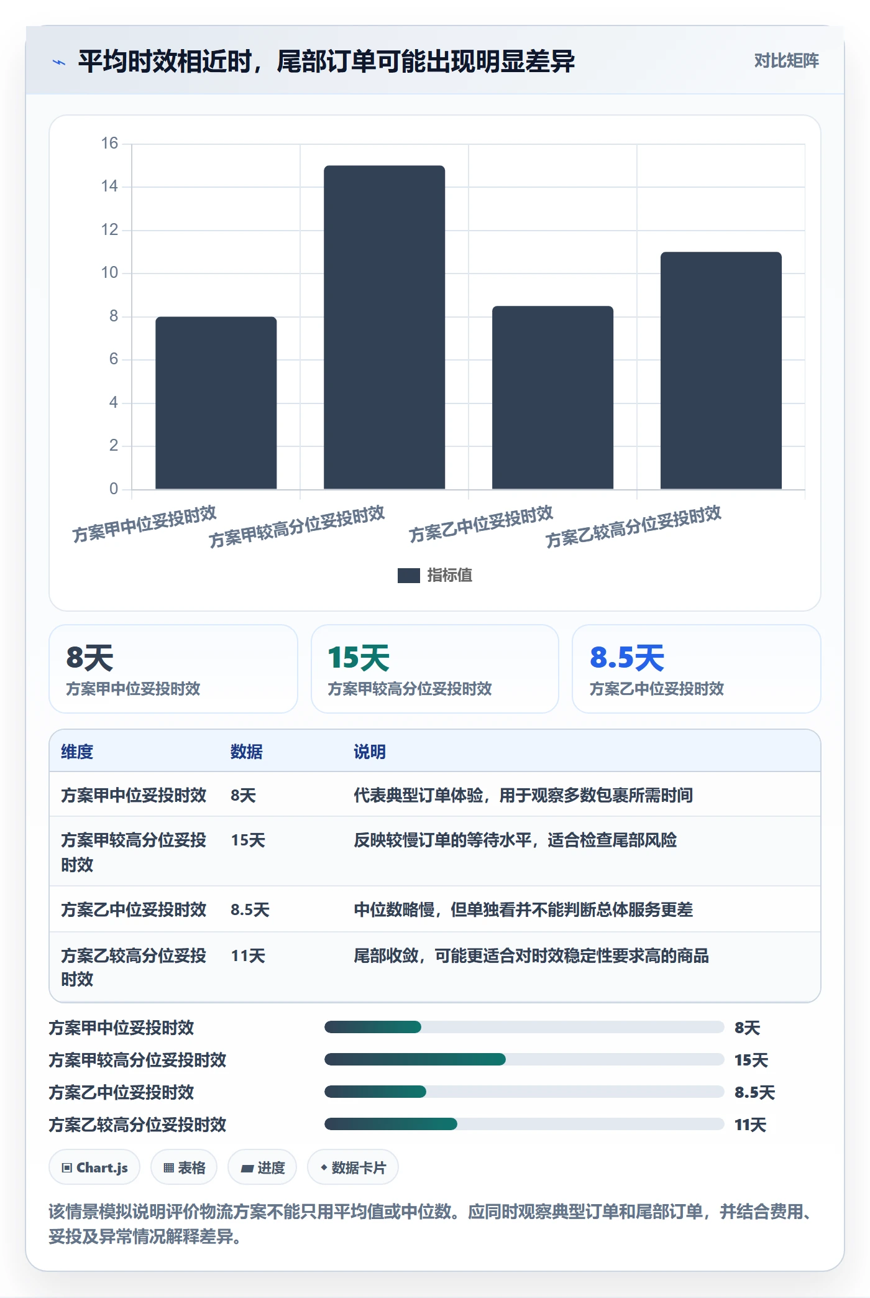Screen dimensions: 870x1298
Task: Click the 说明 column header
Action: tap(370, 752)
